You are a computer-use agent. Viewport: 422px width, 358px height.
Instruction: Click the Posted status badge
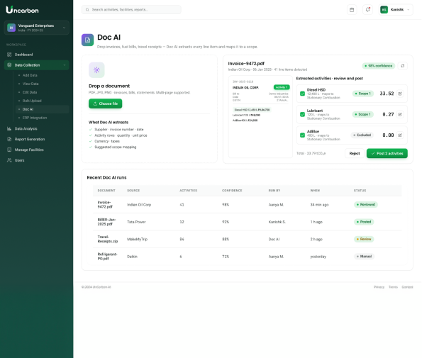(364, 222)
